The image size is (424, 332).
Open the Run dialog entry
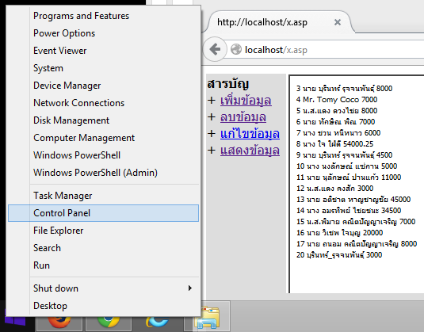[x=103, y=265]
